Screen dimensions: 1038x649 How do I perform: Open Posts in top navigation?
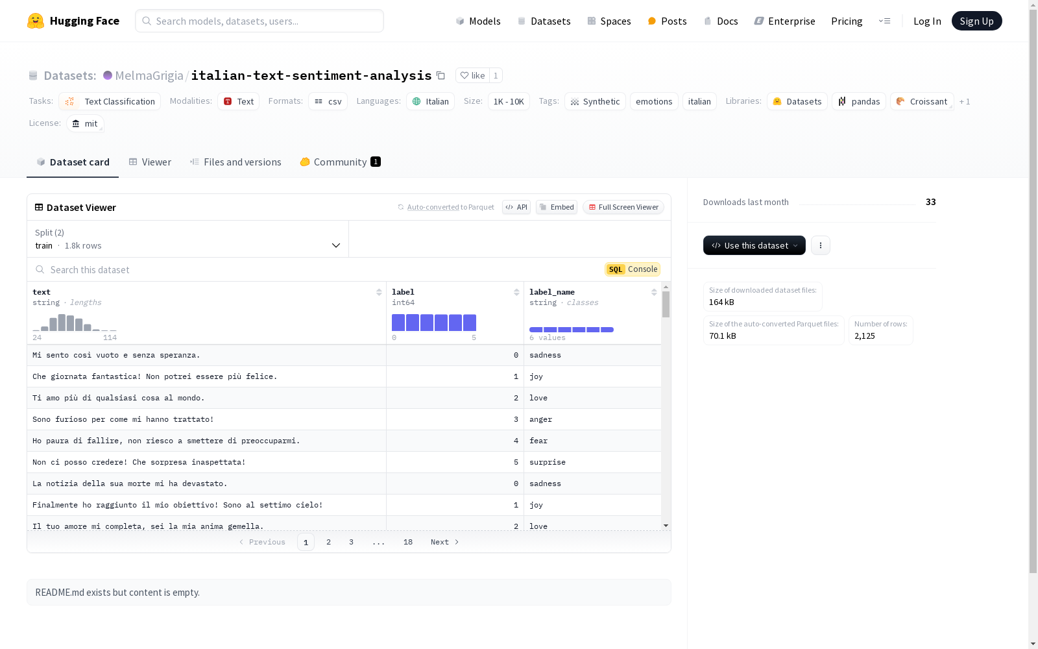(x=667, y=21)
